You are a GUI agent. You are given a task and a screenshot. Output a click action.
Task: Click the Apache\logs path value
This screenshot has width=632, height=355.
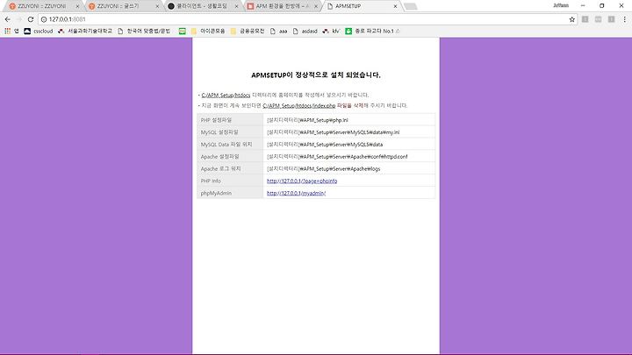coord(324,168)
